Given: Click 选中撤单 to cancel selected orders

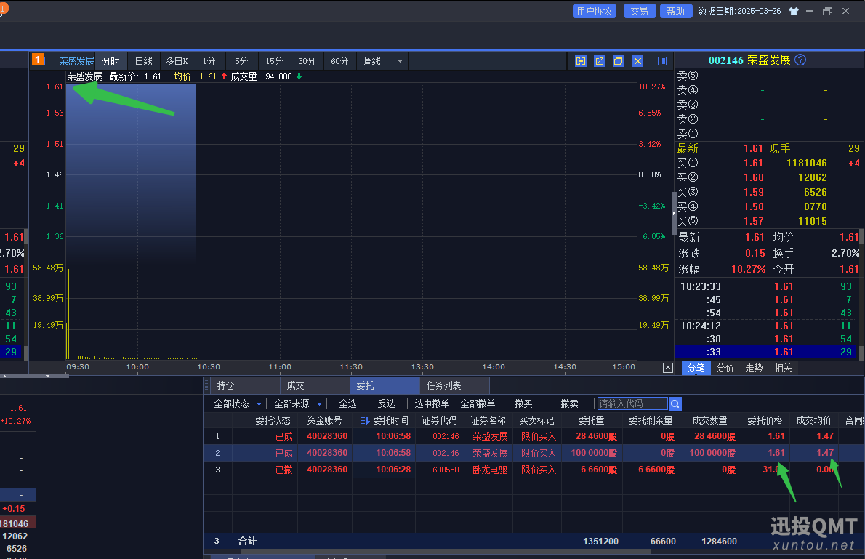Looking at the screenshot, I should (432, 404).
